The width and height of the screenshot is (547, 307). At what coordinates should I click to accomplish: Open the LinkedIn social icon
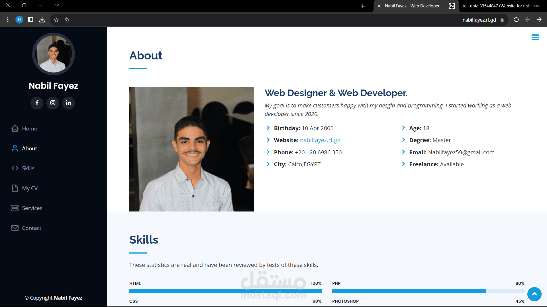68,103
